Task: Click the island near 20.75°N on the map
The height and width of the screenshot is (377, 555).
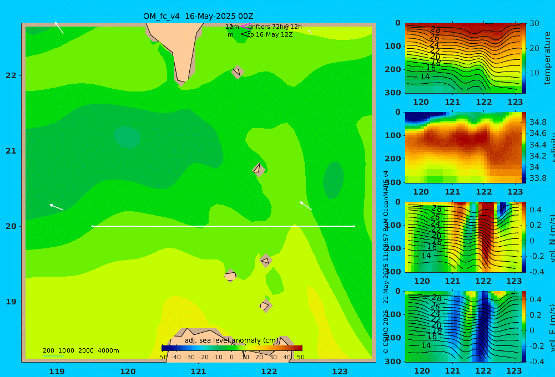Action: [x=259, y=169]
